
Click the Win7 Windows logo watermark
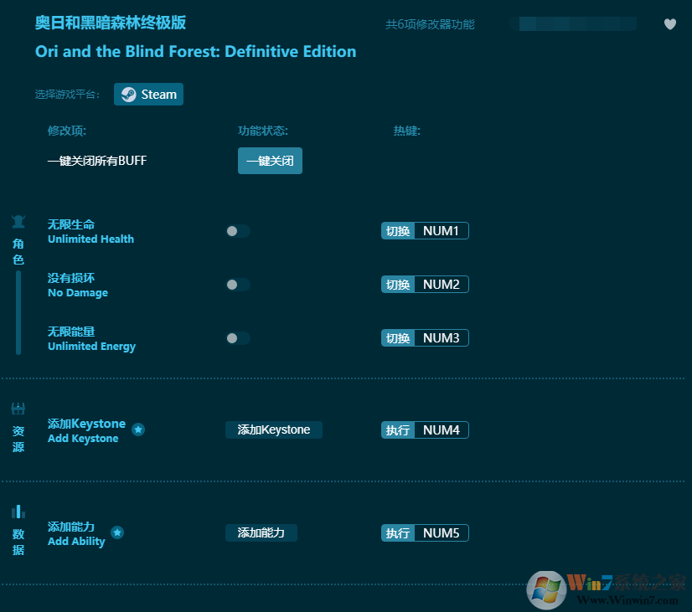(546, 589)
